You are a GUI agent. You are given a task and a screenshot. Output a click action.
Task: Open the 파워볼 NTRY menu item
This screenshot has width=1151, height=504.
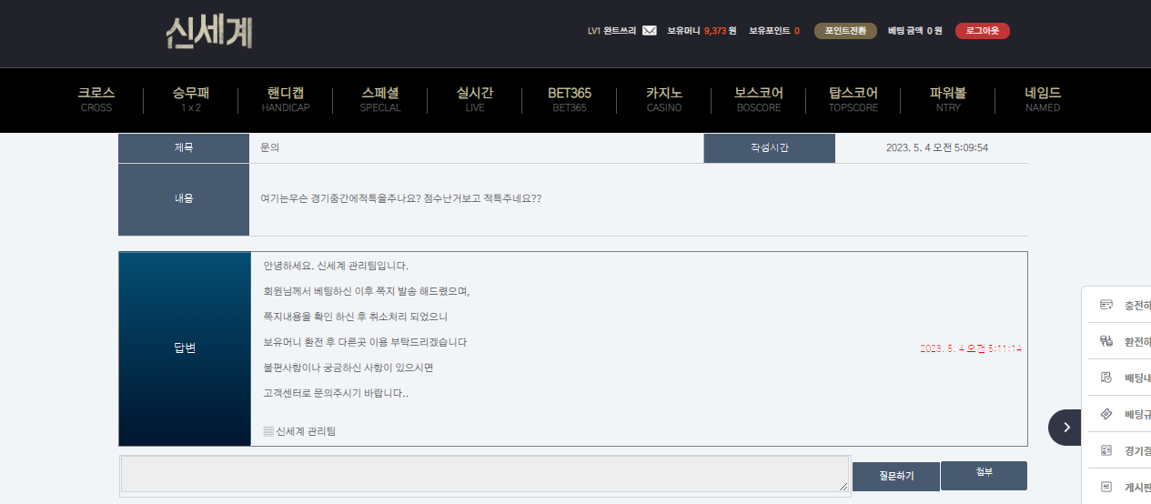947,99
